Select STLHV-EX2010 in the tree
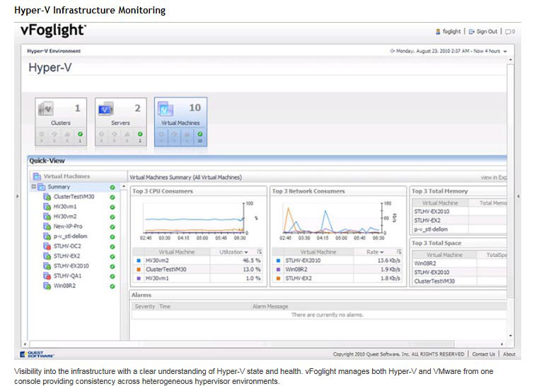The image size is (534, 391). click(71, 266)
